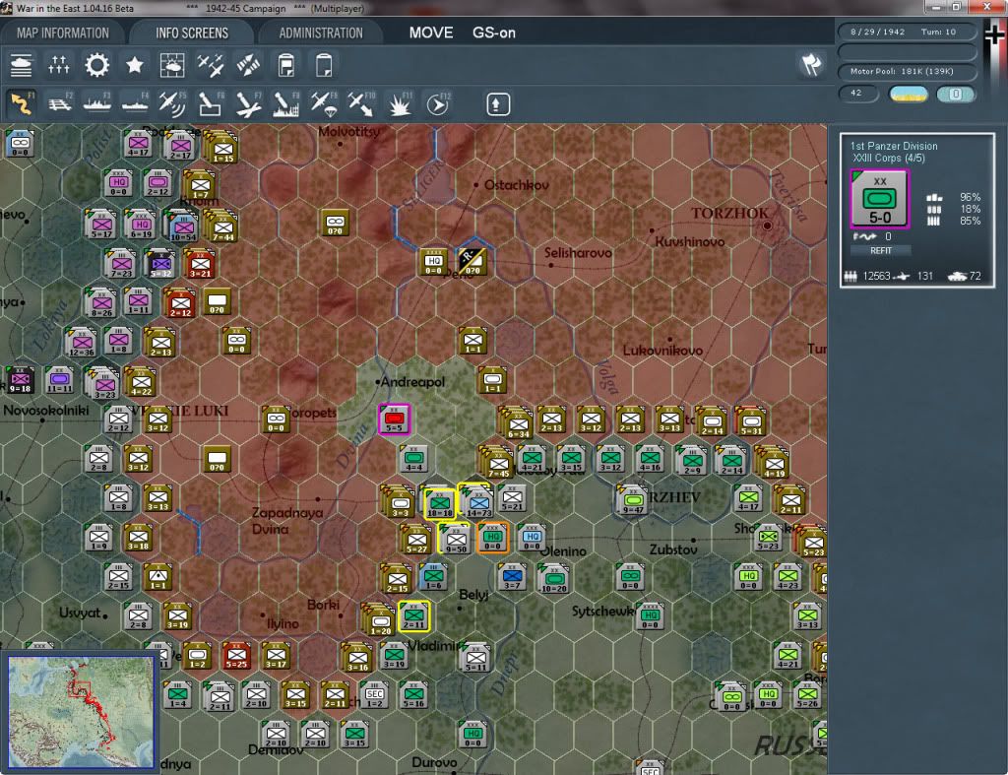
Task: Activate F6 bomb unit mode
Action: click(211, 103)
